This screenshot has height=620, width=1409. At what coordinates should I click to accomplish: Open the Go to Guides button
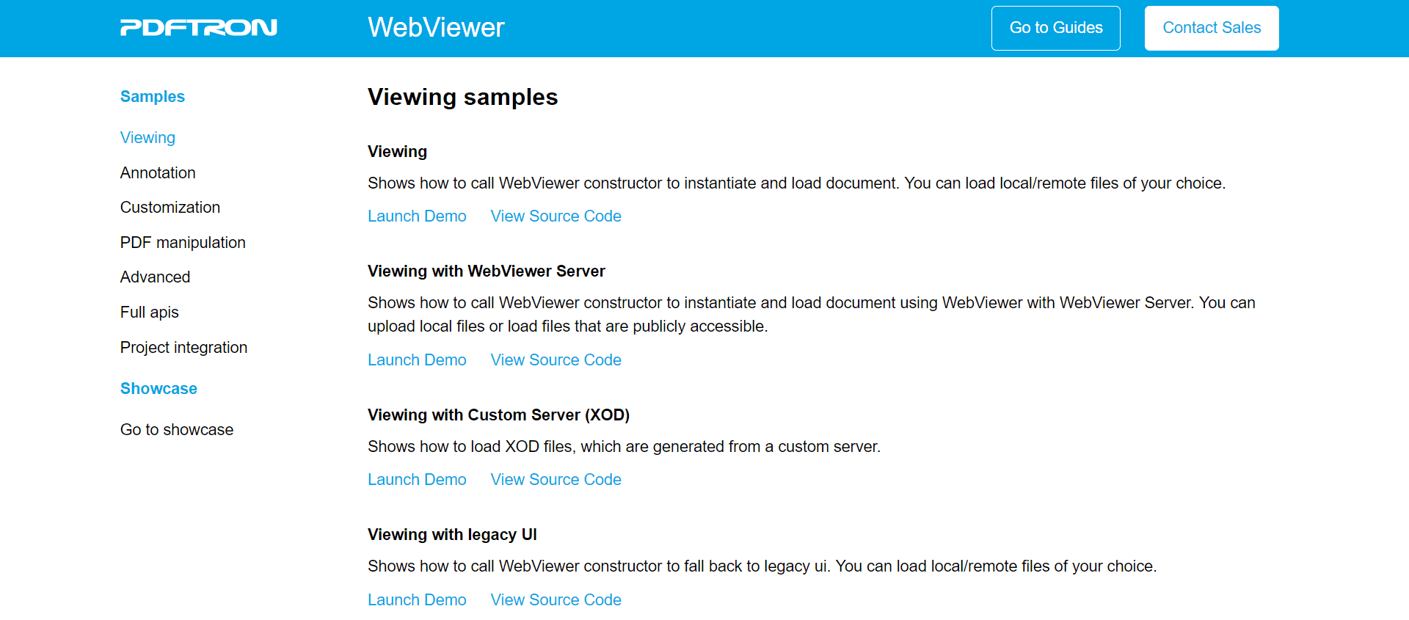[1055, 28]
